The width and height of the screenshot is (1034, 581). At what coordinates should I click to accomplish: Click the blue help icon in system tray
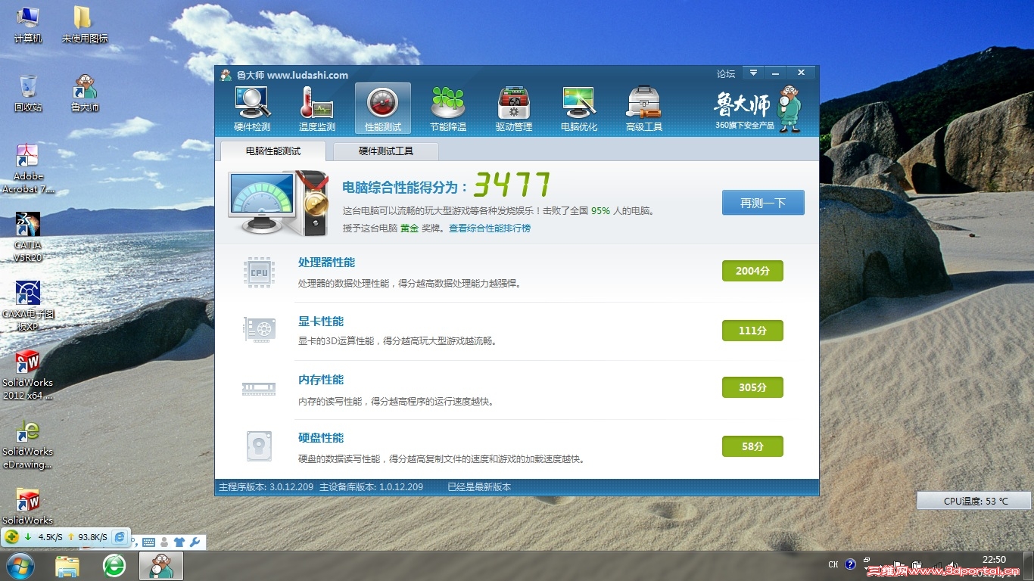(850, 564)
